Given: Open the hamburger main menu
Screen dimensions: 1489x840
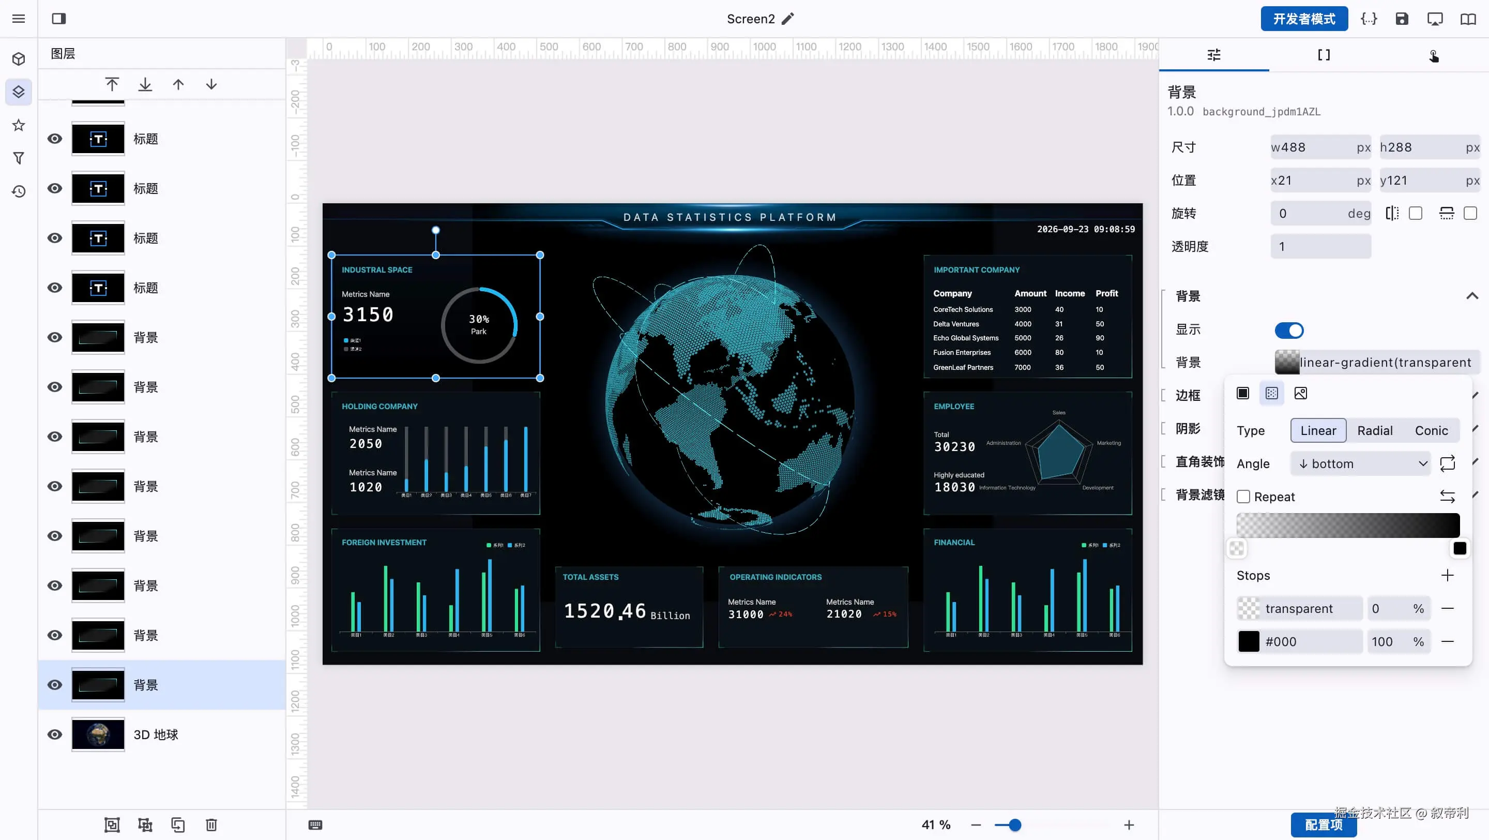Looking at the screenshot, I should click(x=19, y=19).
